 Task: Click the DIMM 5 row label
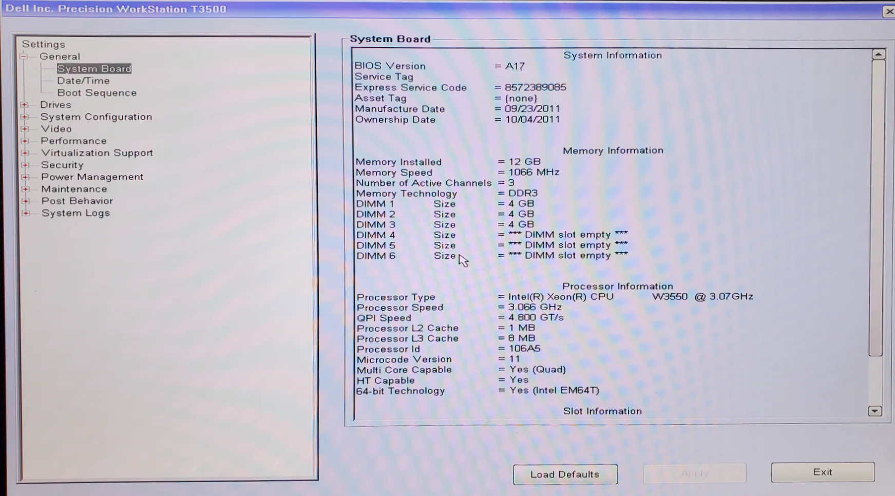point(376,245)
